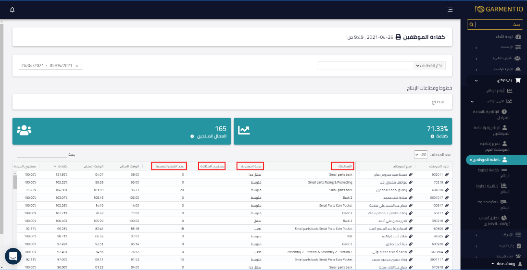Open كفاءة خطوط الإنتاج report

click(493, 173)
